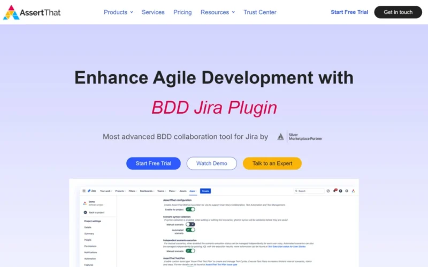Open the Jira Apps dropdown
Screen dimensions: 428x267
pyautogui.click(x=193, y=191)
